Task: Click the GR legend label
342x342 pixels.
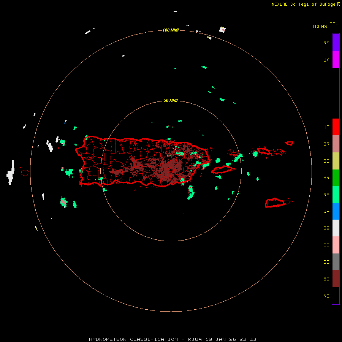Action: click(326, 144)
